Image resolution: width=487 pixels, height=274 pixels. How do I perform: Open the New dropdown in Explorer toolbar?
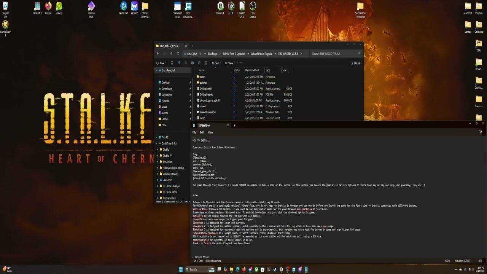click(x=161, y=63)
